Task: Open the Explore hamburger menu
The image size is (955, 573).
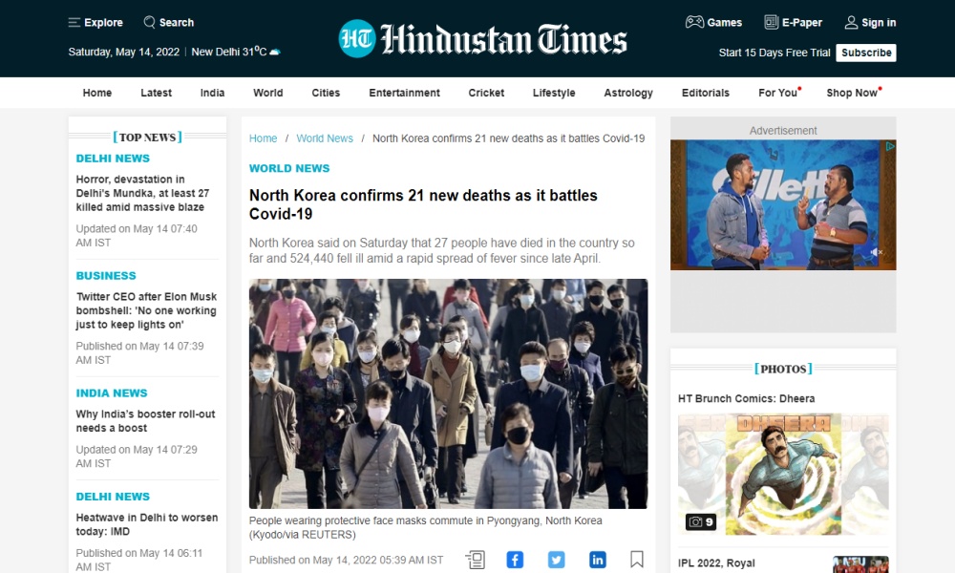Action: (74, 22)
